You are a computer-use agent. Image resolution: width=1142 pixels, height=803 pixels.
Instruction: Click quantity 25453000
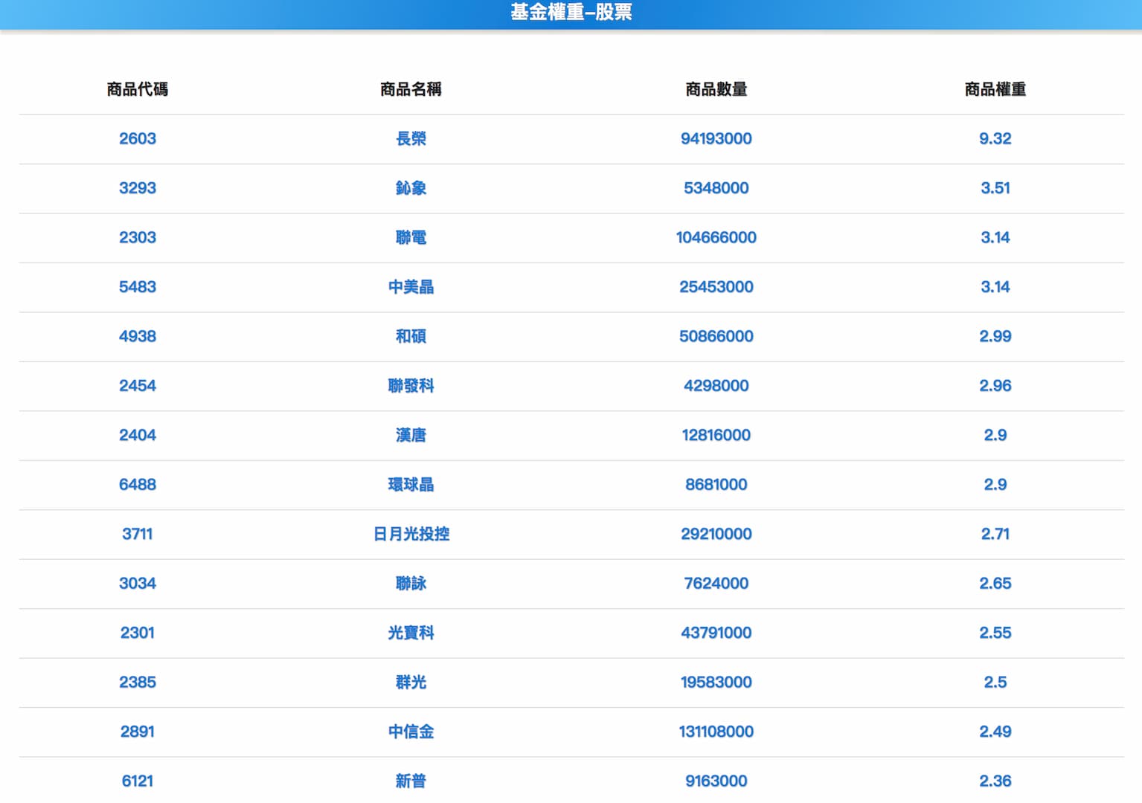click(716, 287)
